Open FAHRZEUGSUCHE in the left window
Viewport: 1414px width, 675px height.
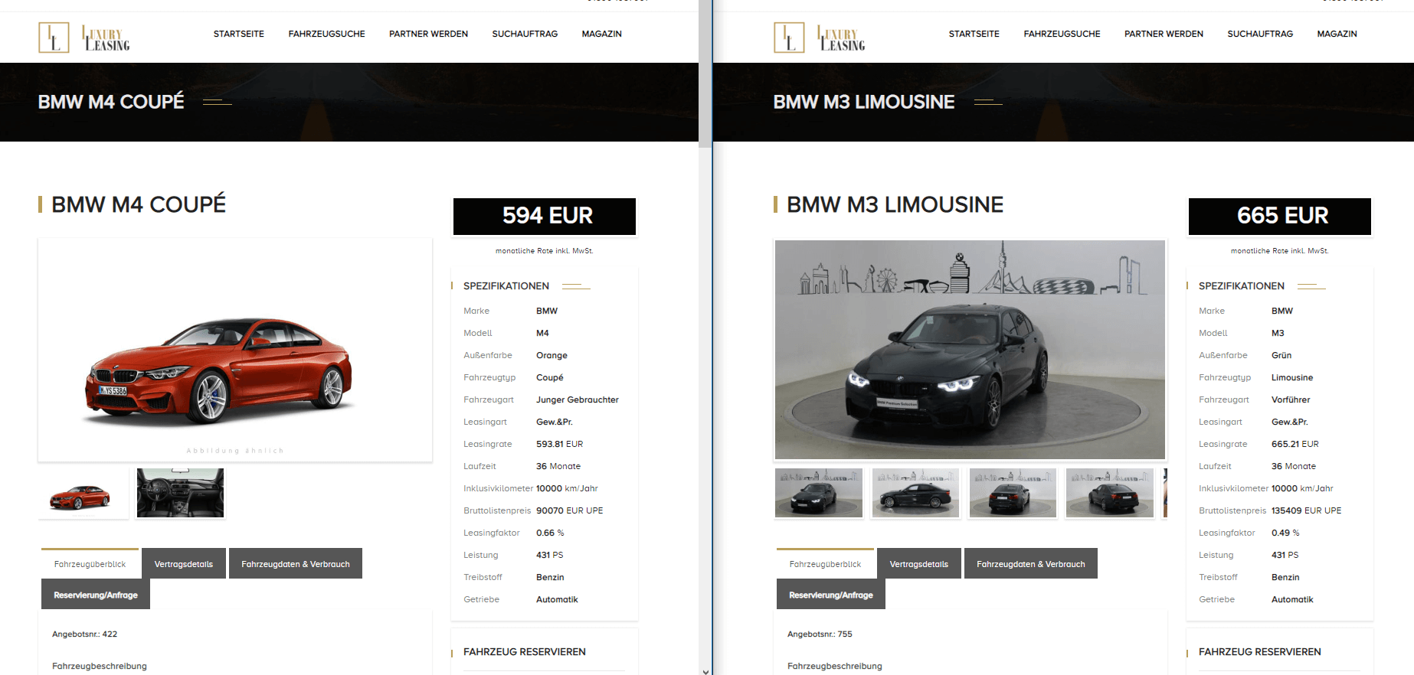coord(327,34)
